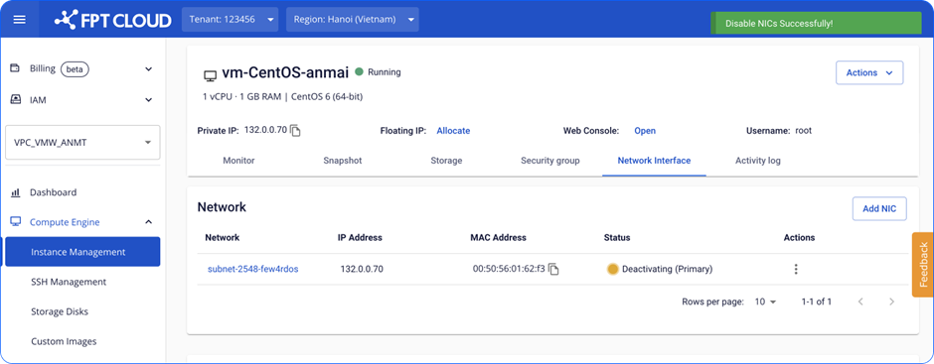Open the orange Feedback side tab
Screen dimensions: 934x364
click(923, 265)
